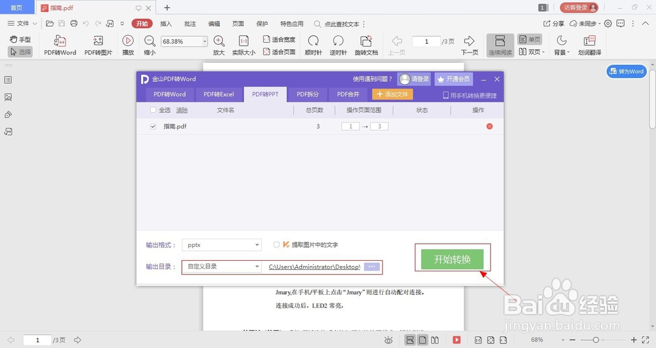Choose 适合页面 fit page
Screen dimensions: 656x348
(x=279, y=52)
